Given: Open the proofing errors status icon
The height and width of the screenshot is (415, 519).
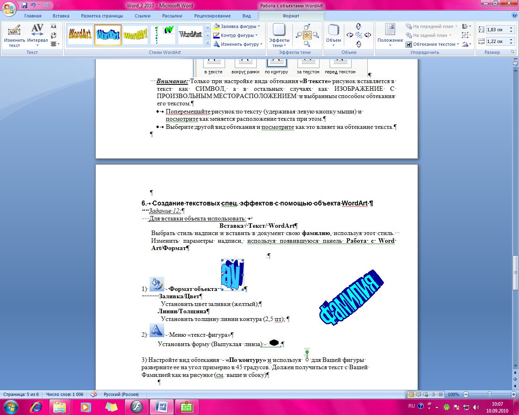Looking at the screenshot, I should pos(94,394).
